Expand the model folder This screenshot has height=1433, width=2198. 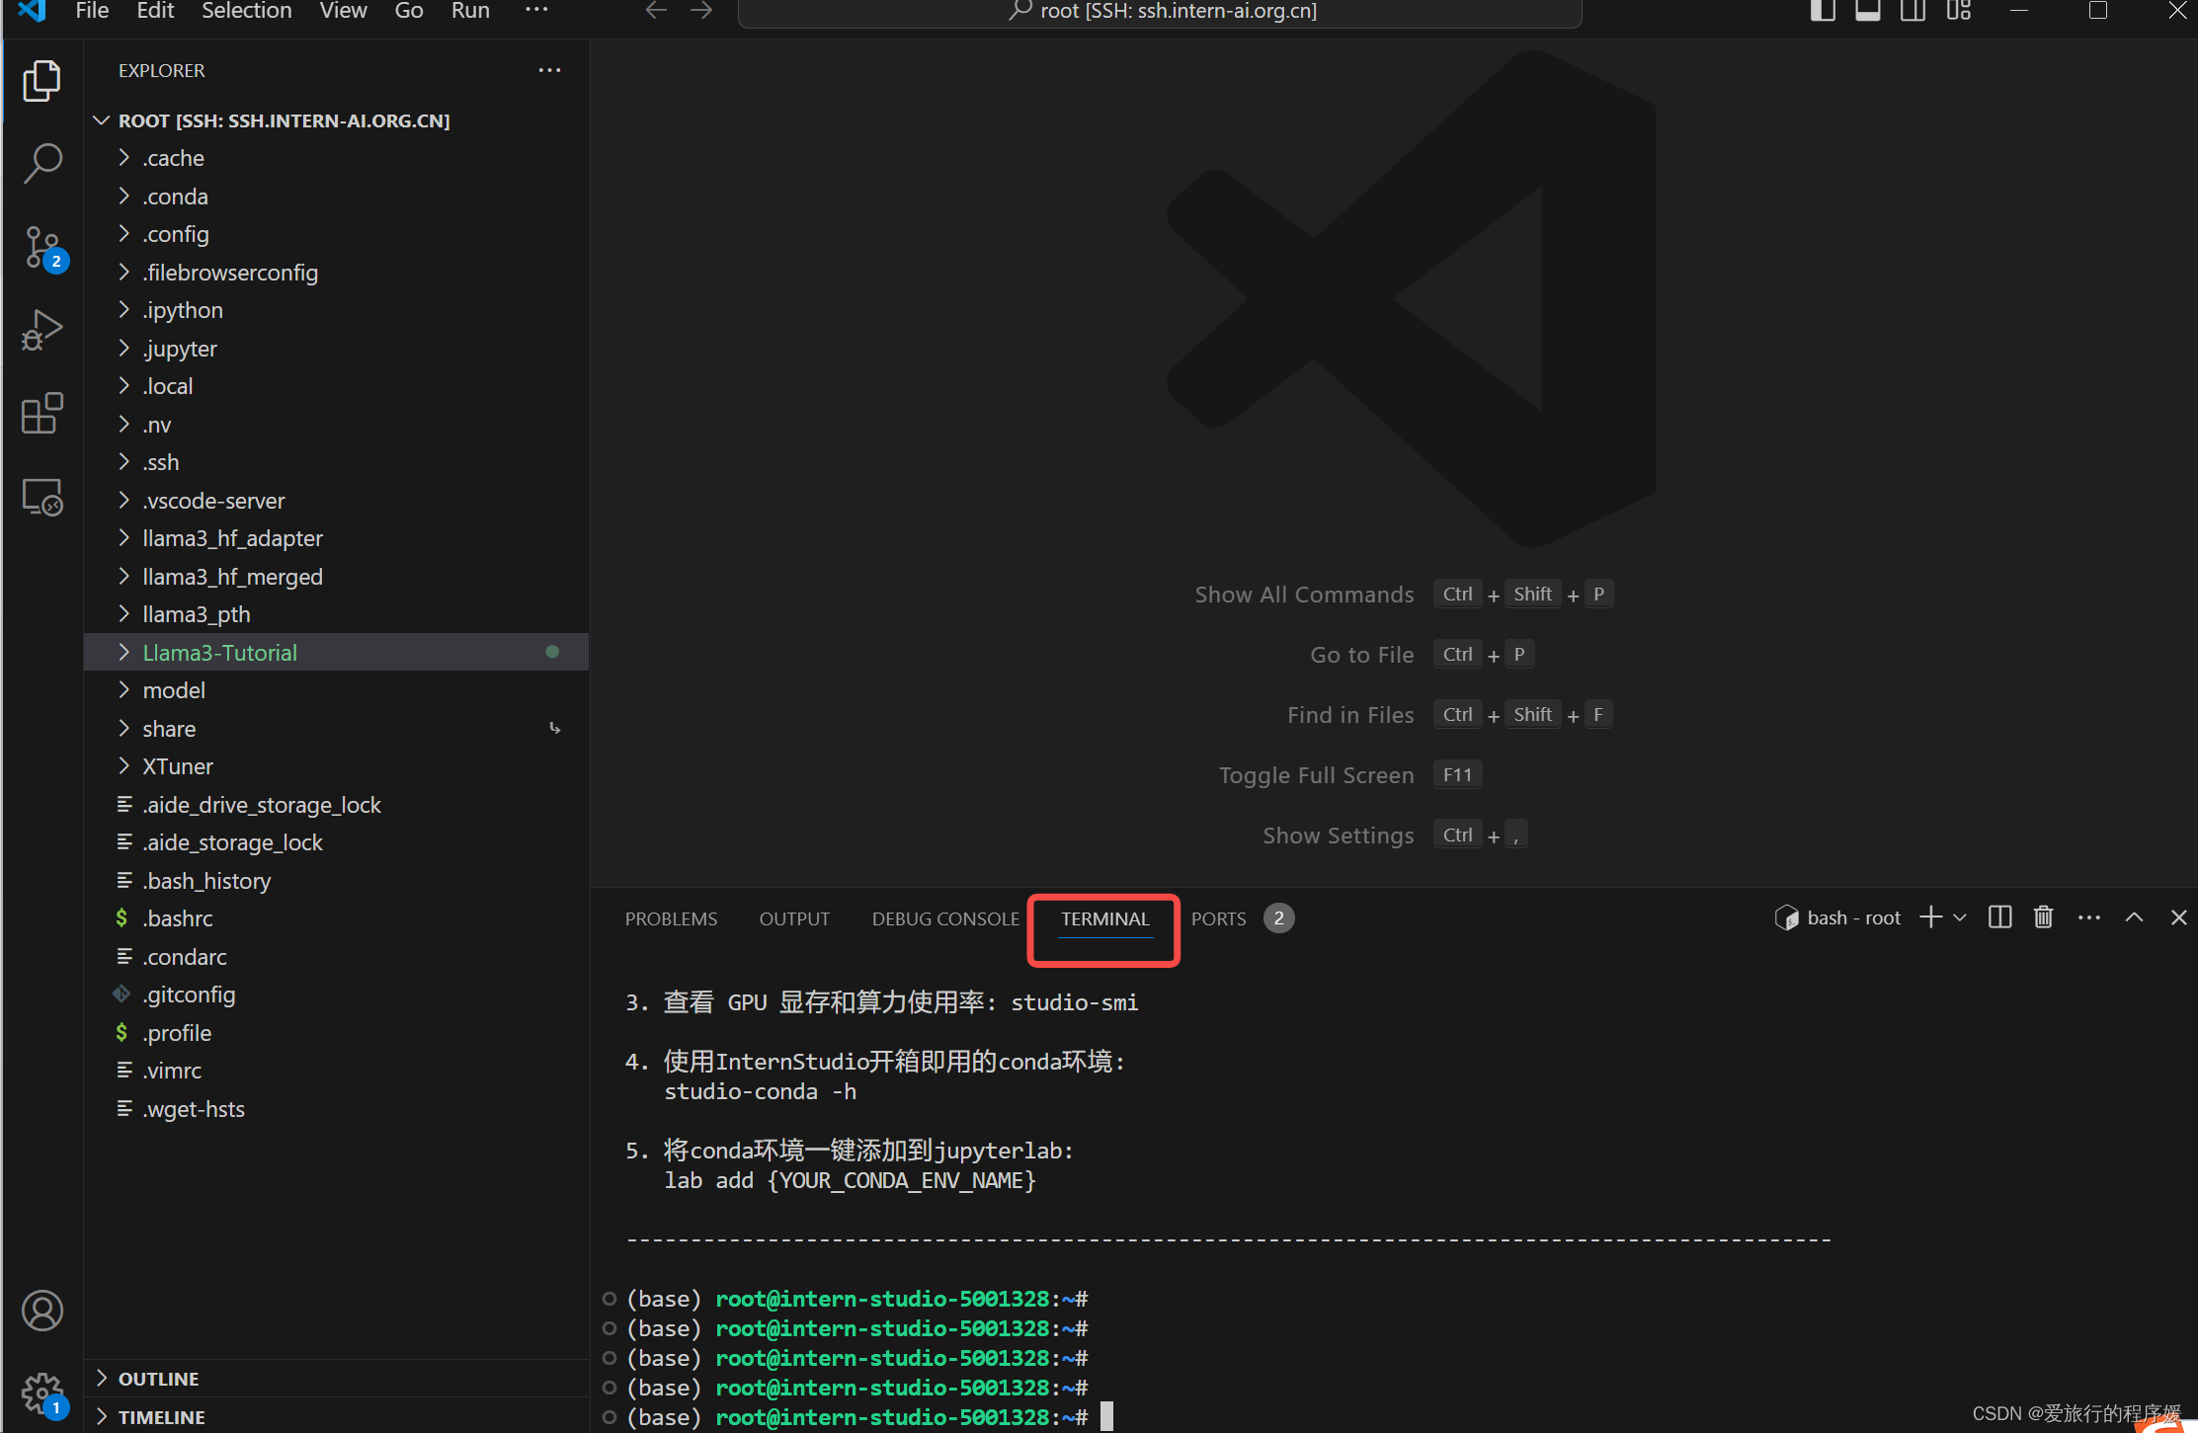pyautogui.click(x=336, y=690)
